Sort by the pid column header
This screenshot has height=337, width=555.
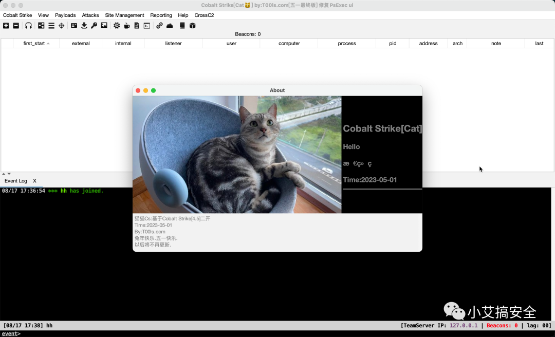click(x=393, y=43)
